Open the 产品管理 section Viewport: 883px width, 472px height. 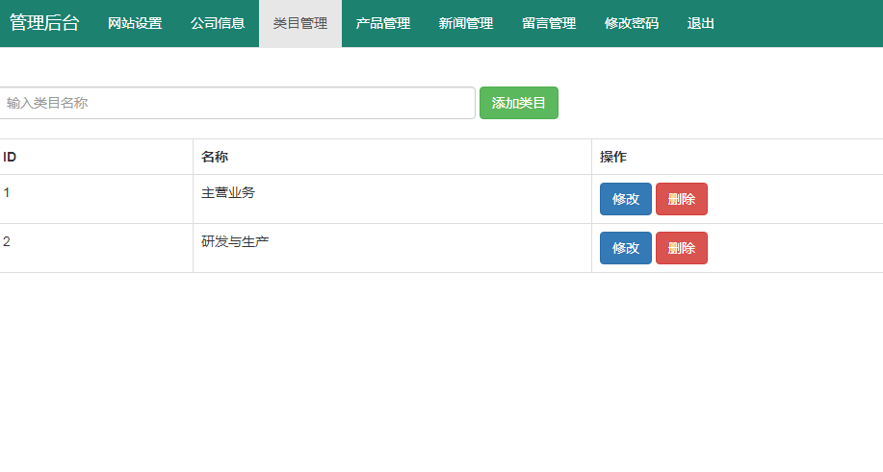383,24
